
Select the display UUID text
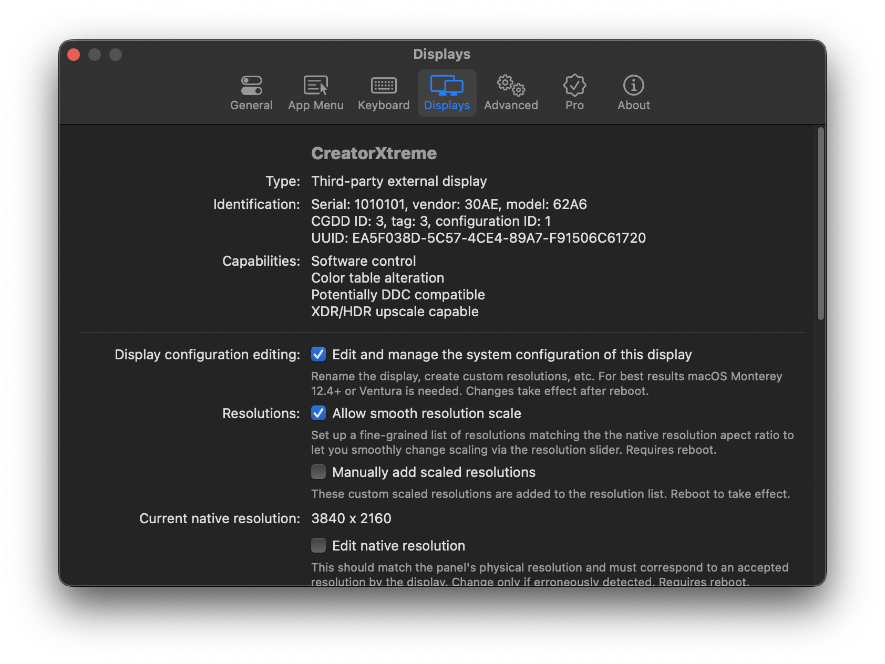click(479, 238)
